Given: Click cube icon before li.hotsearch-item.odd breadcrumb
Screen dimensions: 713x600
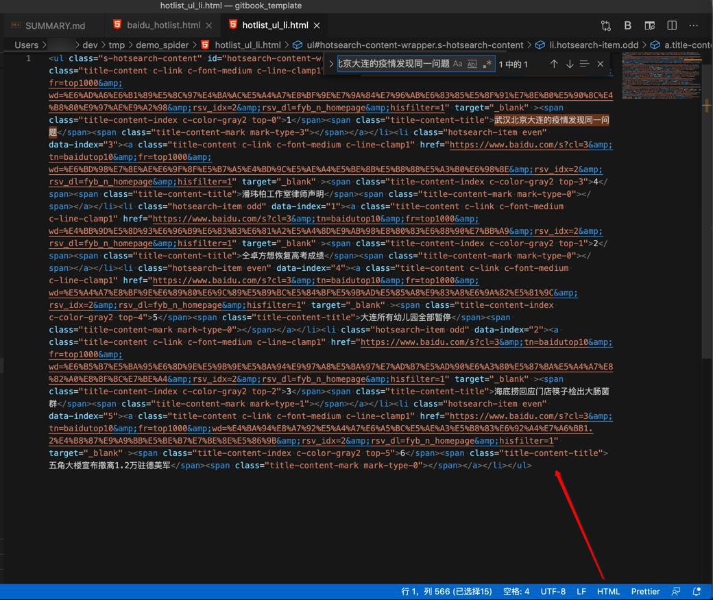Looking at the screenshot, I should (540, 45).
